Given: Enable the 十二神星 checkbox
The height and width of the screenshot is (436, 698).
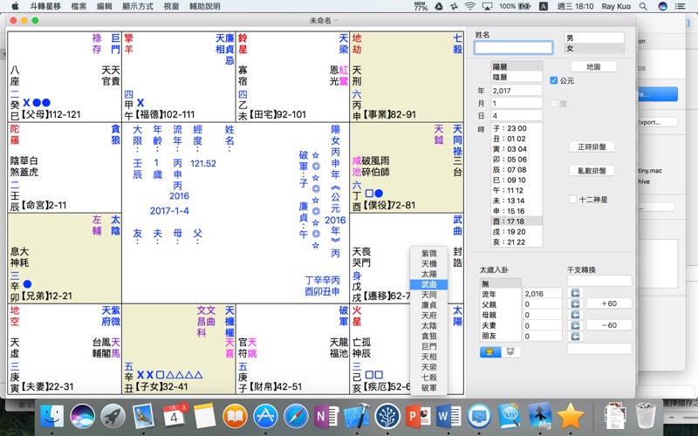Looking at the screenshot, I should pyautogui.click(x=572, y=199).
